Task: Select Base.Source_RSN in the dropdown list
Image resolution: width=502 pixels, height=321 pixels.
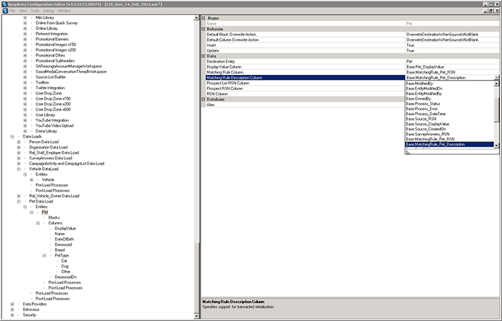Action: [x=421, y=119]
